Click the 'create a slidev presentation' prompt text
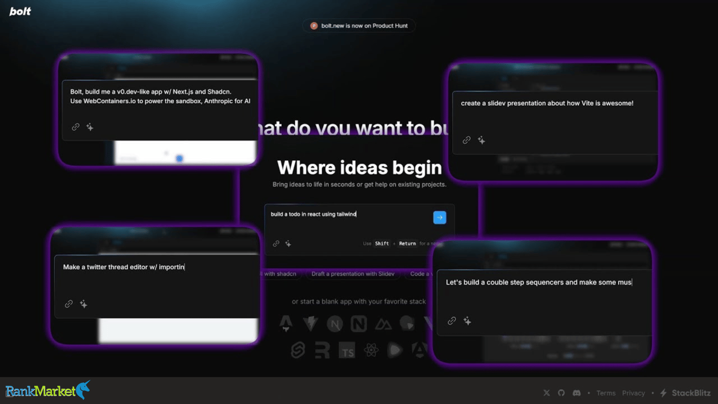 tap(547, 103)
